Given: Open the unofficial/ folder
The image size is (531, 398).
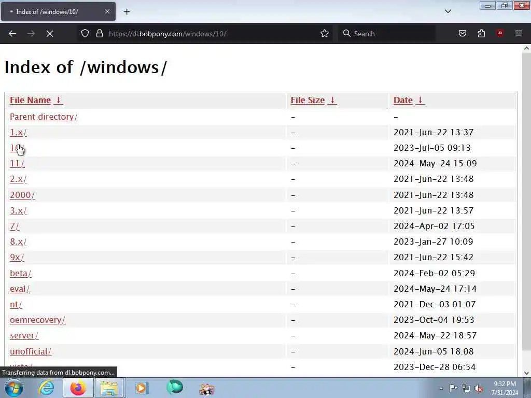Looking at the screenshot, I should click(31, 351).
